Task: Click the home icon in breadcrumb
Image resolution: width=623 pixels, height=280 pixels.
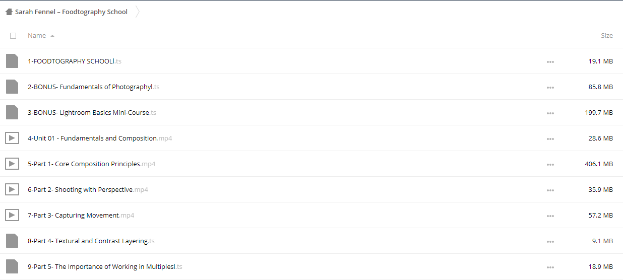Action: pos(9,12)
